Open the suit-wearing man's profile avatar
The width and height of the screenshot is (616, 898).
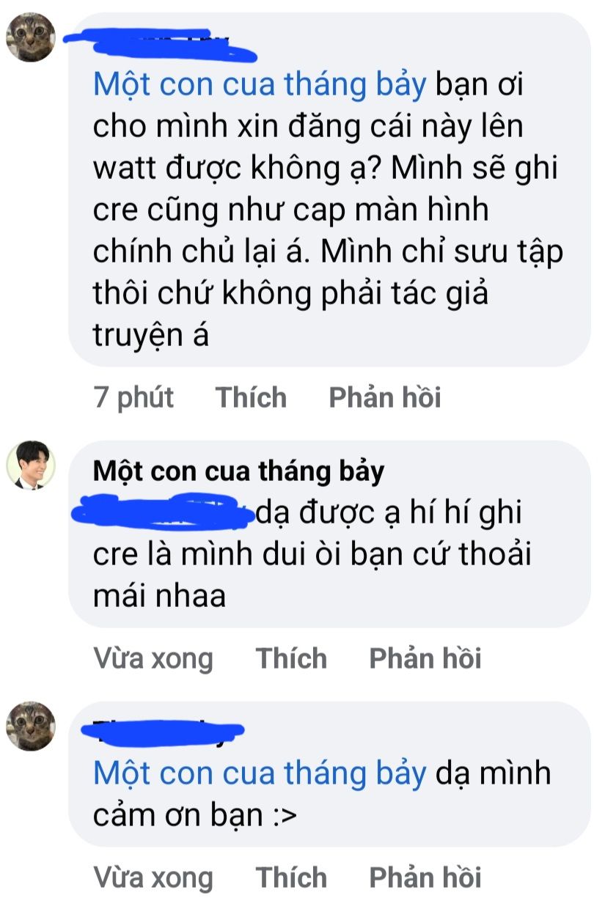click(x=31, y=465)
